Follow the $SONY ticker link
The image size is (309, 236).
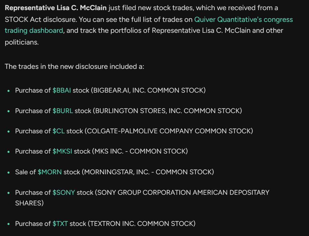pyautogui.click(x=64, y=192)
